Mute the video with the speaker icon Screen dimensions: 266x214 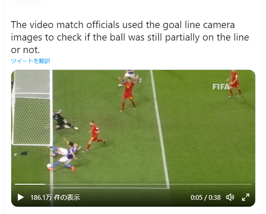(x=230, y=197)
